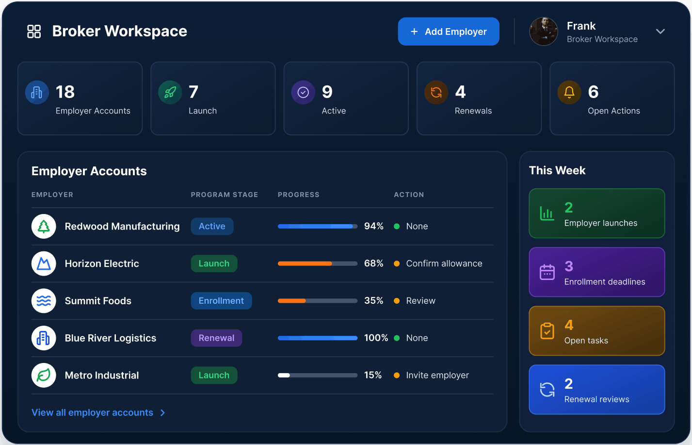
Task: Click the Blue River Logistics building logo
Action: [x=44, y=338]
